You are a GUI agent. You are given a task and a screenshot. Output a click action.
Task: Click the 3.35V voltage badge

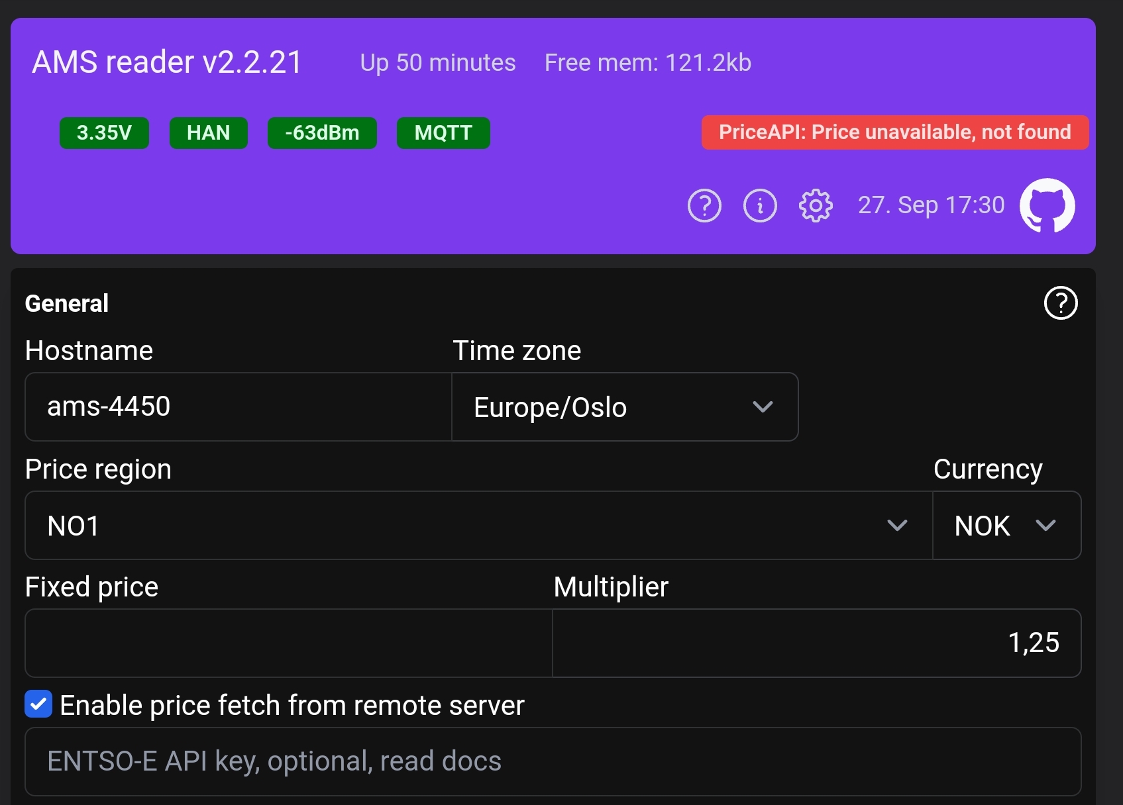tap(104, 132)
